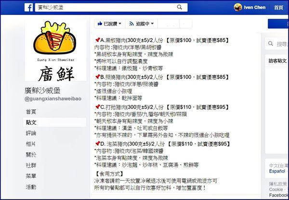Image resolution: width=289 pixels, height=200 pixels.
Task: Click thumbs-up icon on 已說讚 button
Action: coord(100,24)
